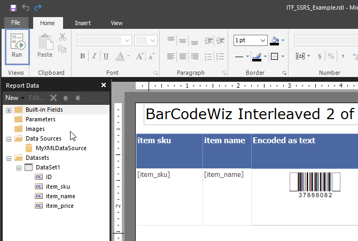Open the font family combo box
Image resolution: width=358 pixels, height=241 pixels.
click(x=104, y=41)
